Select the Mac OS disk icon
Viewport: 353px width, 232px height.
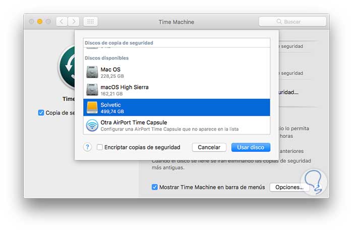pos(92,72)
